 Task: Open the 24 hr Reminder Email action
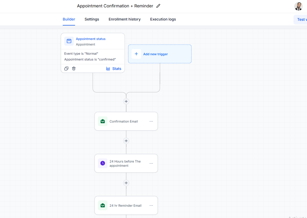pyautogui.click(x=126, y=206)
